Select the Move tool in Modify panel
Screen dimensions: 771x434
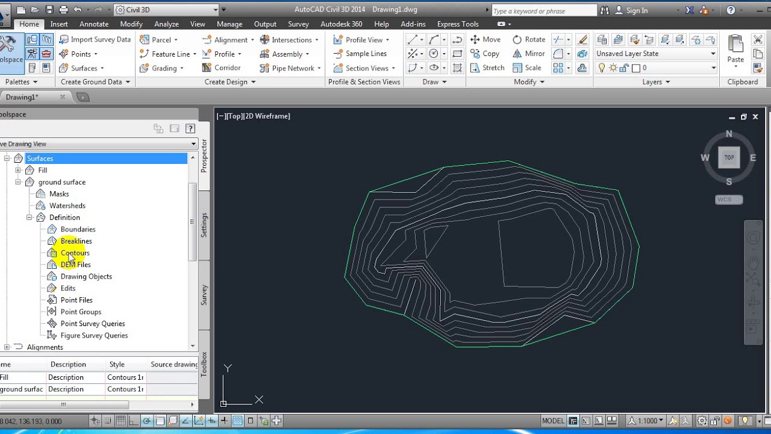485,39
